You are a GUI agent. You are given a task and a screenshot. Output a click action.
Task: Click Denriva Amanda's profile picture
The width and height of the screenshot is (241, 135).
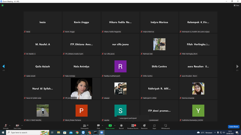[198, 88]
